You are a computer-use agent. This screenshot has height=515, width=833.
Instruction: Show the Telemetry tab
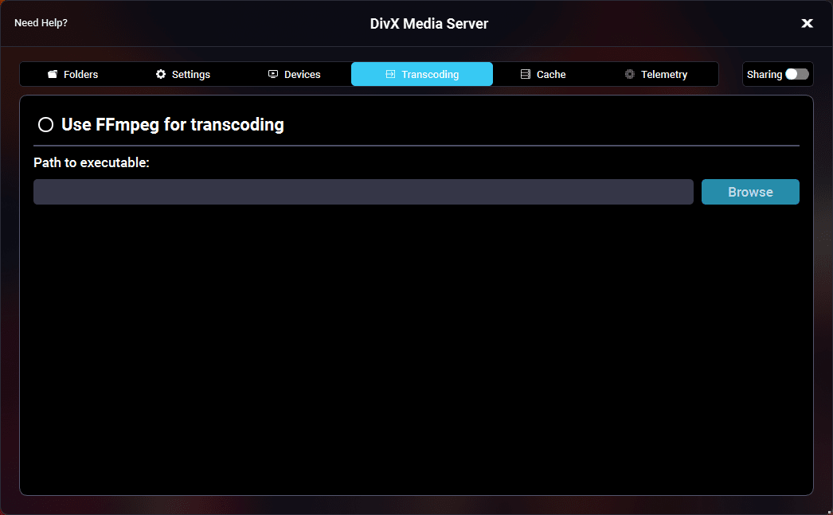tap(663, 74)
